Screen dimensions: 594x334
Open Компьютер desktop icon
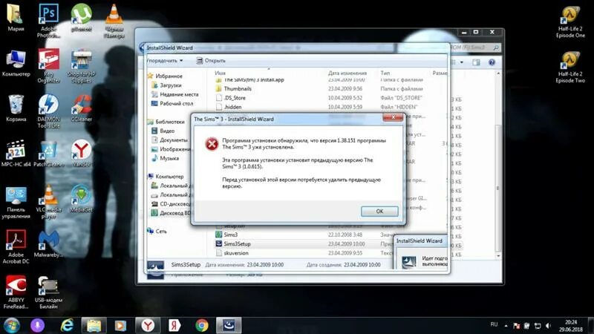point(16,63)
